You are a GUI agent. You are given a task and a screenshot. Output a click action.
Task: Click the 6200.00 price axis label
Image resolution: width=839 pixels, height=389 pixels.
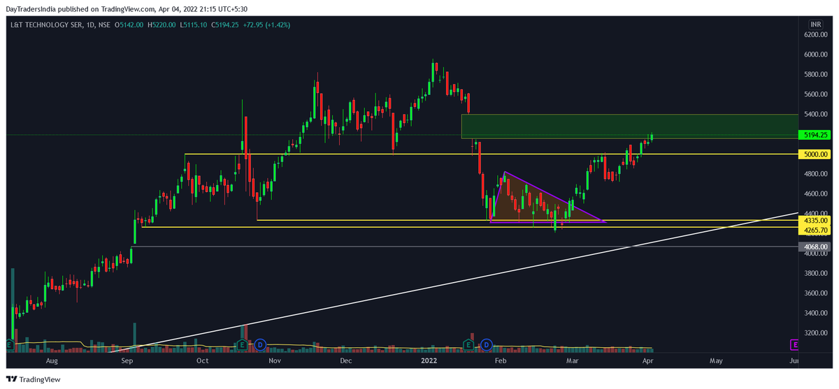(815, 34)
